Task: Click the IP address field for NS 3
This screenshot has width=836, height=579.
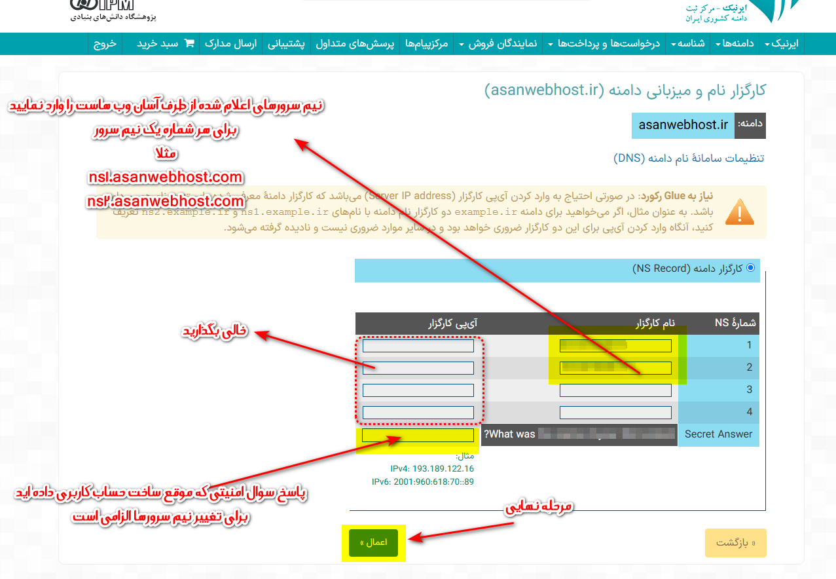Action: [x=418, y=390]
